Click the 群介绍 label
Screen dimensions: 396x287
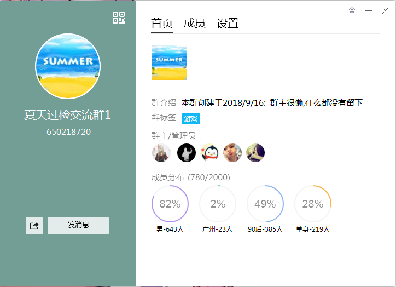pyautogui.click(x=164, y=102)
